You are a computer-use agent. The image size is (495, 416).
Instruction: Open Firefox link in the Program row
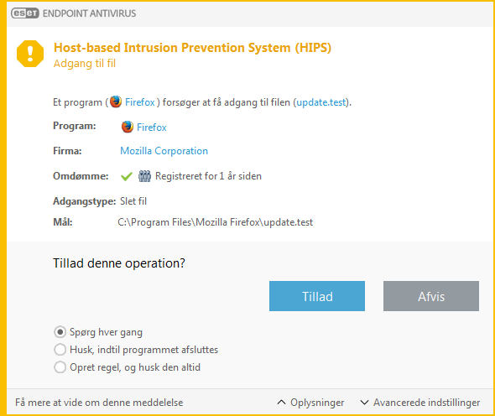coord(152,127)
